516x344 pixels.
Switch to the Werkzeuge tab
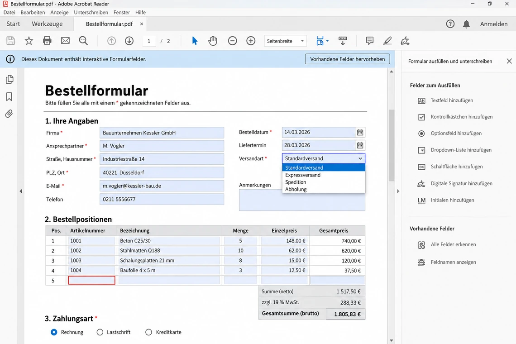click(x=47, y=24)
